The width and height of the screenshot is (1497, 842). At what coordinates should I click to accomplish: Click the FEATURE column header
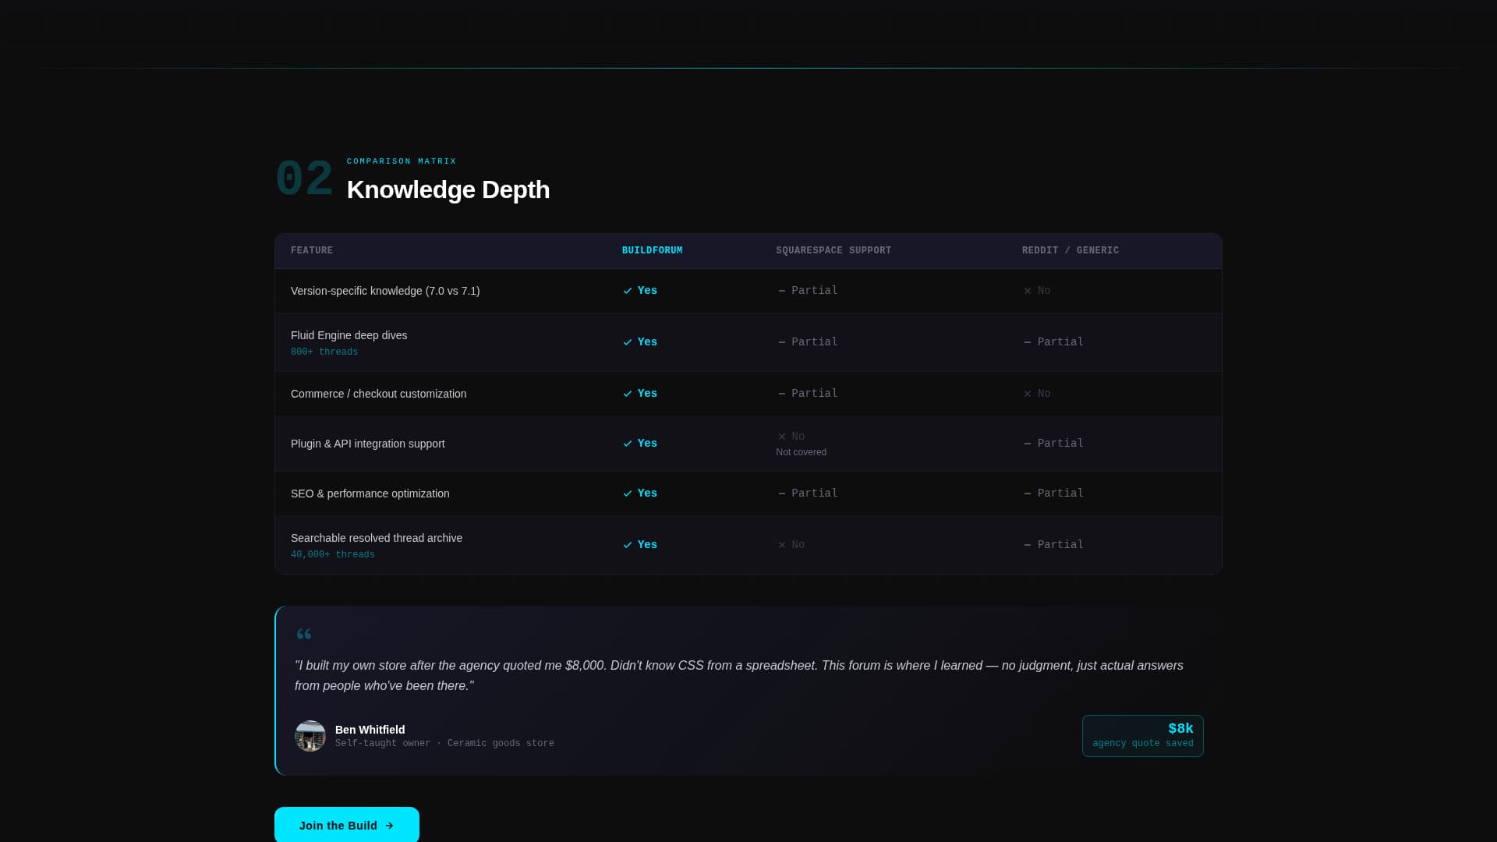312,250
